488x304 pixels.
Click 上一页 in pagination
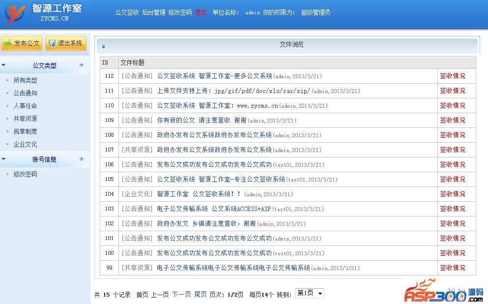click(x=160, y=295)
